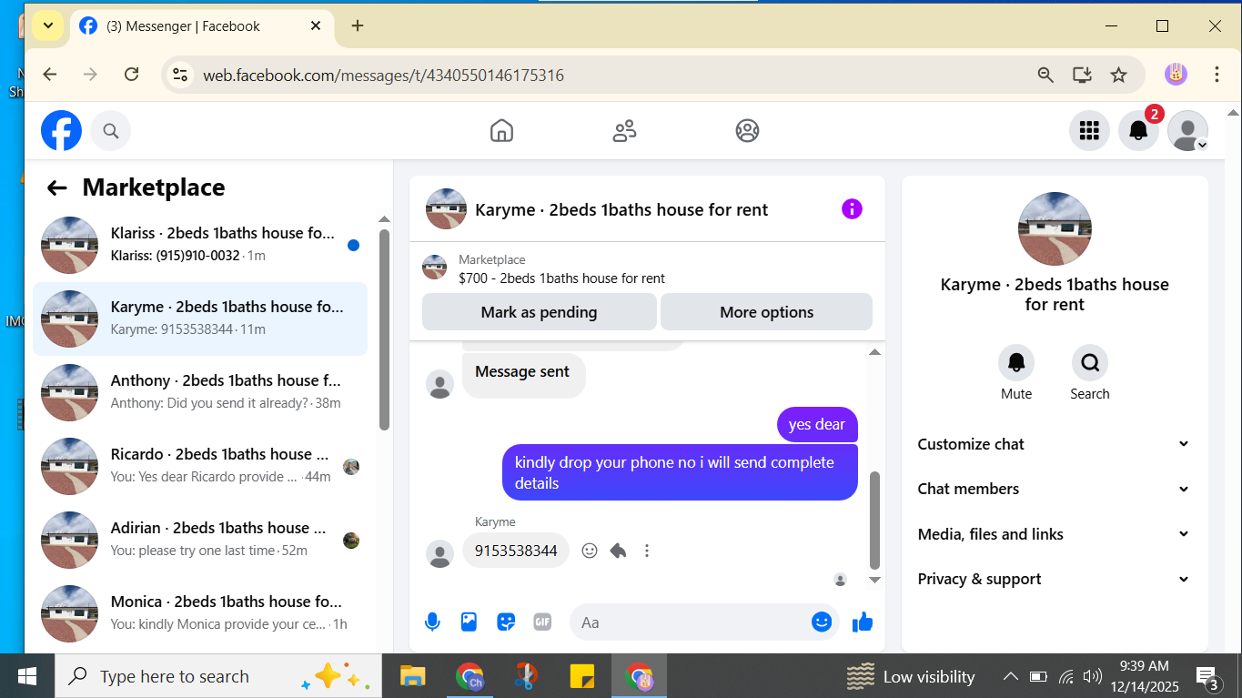Screen dimensions: 1242x698
Task: Open File Explorer from taskbar
Action: coord(413,676)
